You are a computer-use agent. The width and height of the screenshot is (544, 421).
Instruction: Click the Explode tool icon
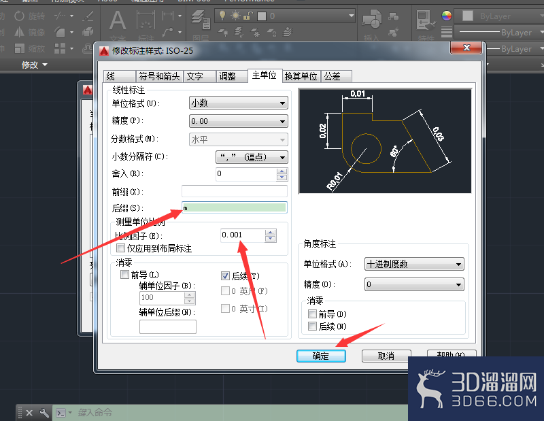tap(88, 32)
